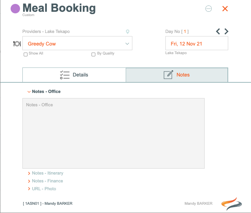The height and width of the screenshot is (213, 251).
Task: Tick the By Quality checkbox
Action: (93, 55)
